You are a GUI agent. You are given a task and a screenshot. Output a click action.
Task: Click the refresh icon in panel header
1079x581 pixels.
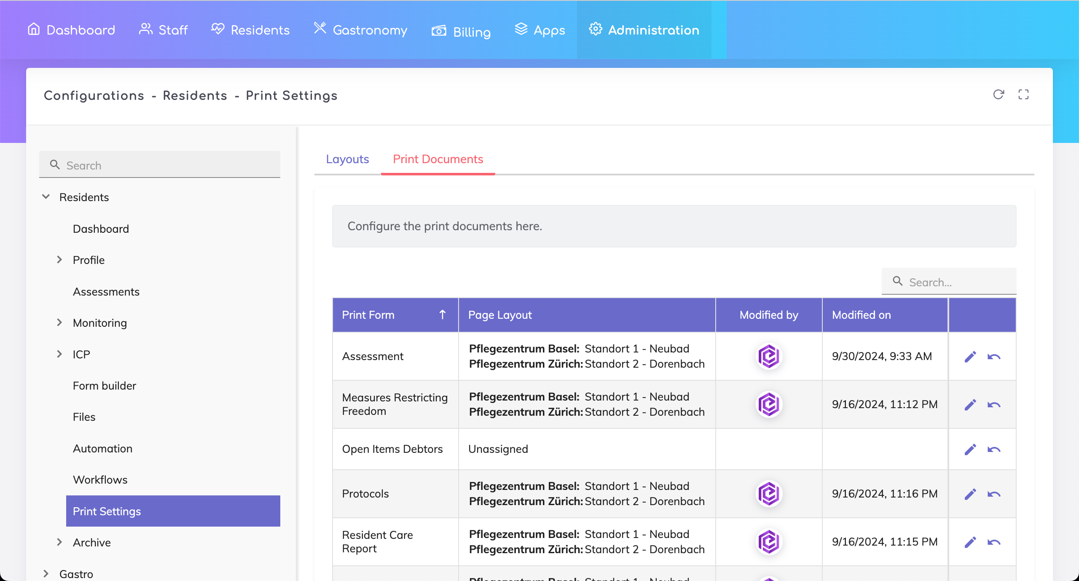pos(998,94)
